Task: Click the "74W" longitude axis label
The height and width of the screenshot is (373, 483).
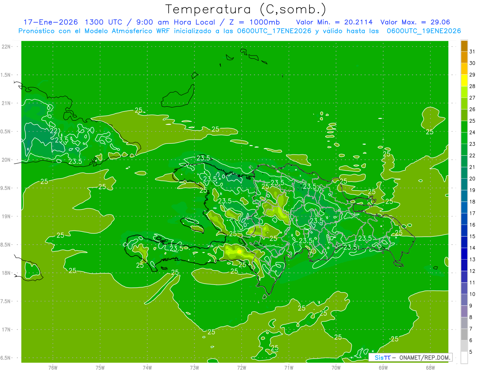Action: [x=147, y=367]
